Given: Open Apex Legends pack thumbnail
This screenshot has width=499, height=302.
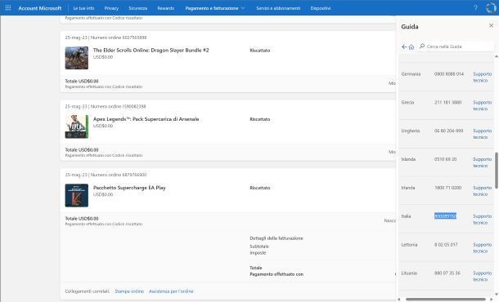Looking at the screenshot, I should pos(77,127).
